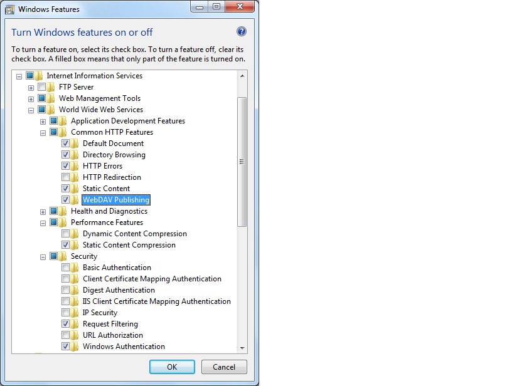Screen dimensions: 507x386
Task: Enable the Dynamic Content Compression checkbox
Action: (66, 234)
